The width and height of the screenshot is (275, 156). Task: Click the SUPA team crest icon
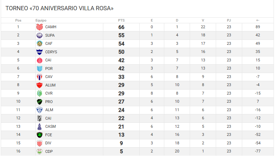(39, 35)
